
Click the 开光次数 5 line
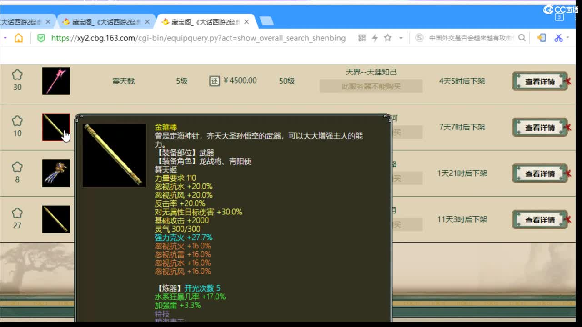(202, 288)
